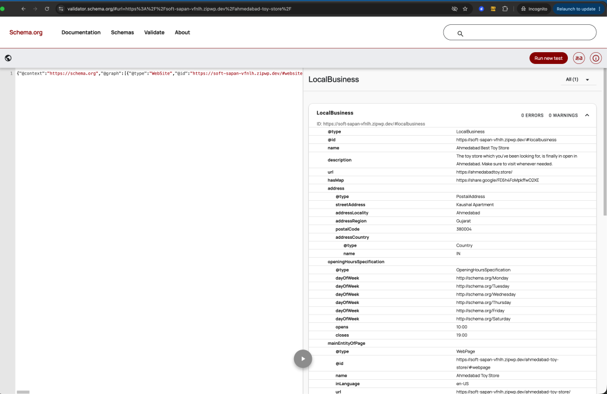Click the openingHoursSpecification property row
This screenshot has width=607, height=394.
point(452,262)
